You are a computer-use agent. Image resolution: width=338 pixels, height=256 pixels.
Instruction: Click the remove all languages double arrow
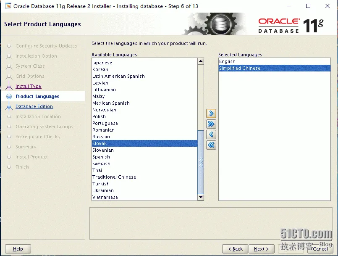point(211,145)
